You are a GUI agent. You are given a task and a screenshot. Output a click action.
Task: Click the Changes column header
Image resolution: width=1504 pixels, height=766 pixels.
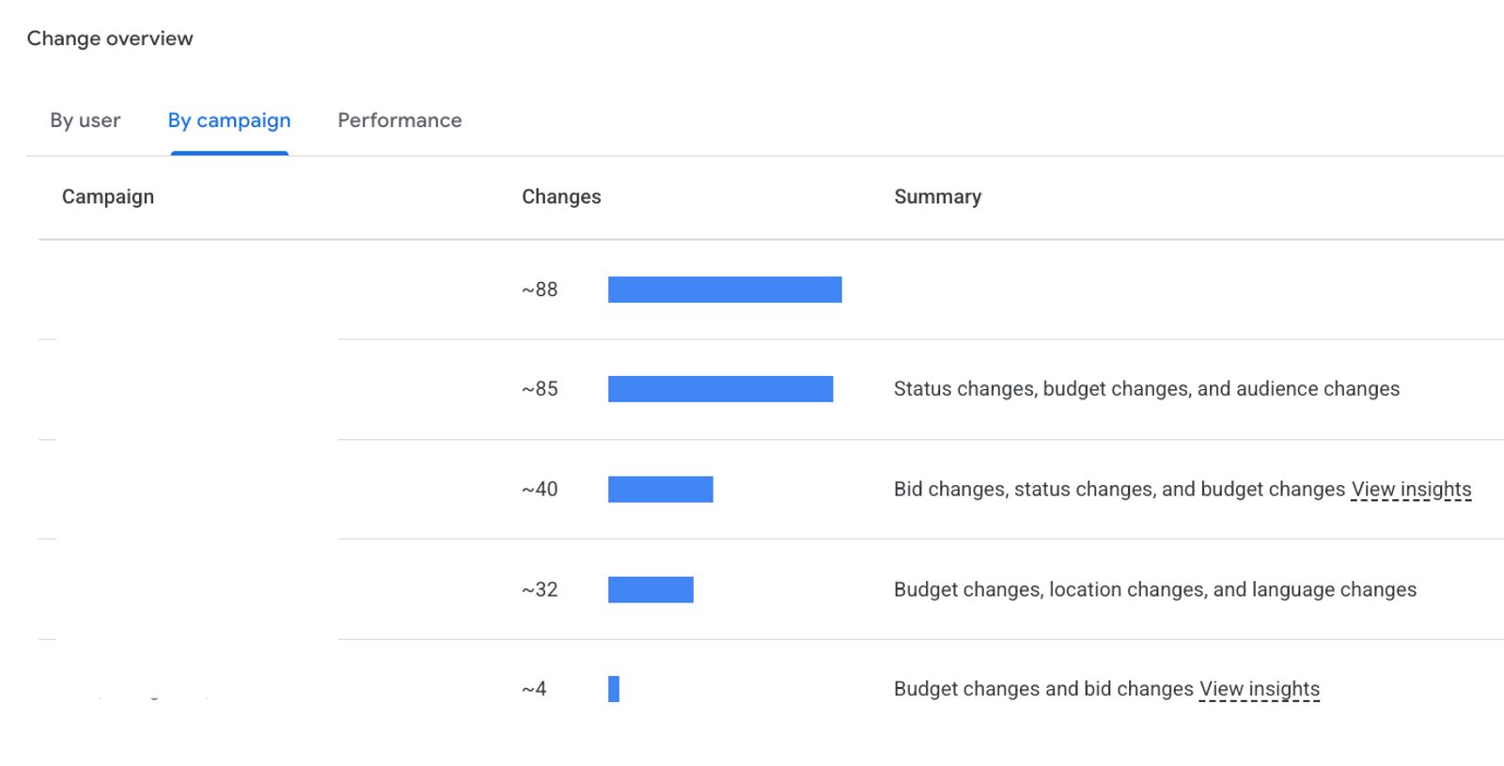pos(561,196)
